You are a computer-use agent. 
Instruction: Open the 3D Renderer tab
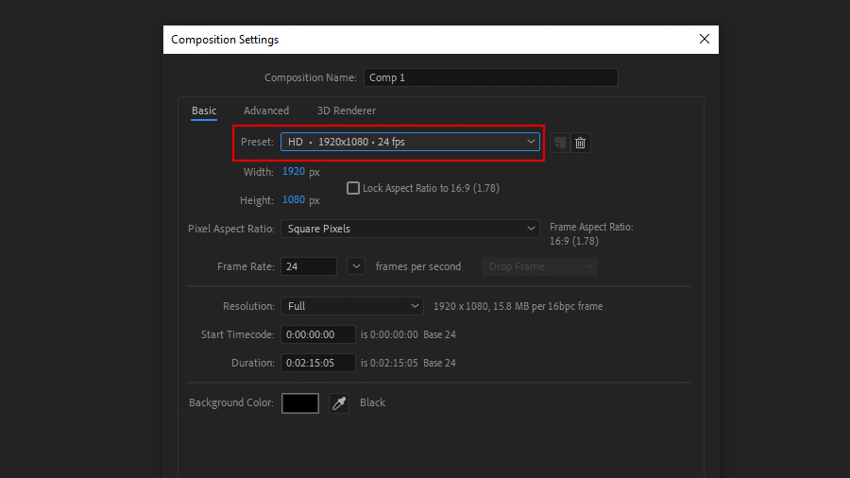346,111
